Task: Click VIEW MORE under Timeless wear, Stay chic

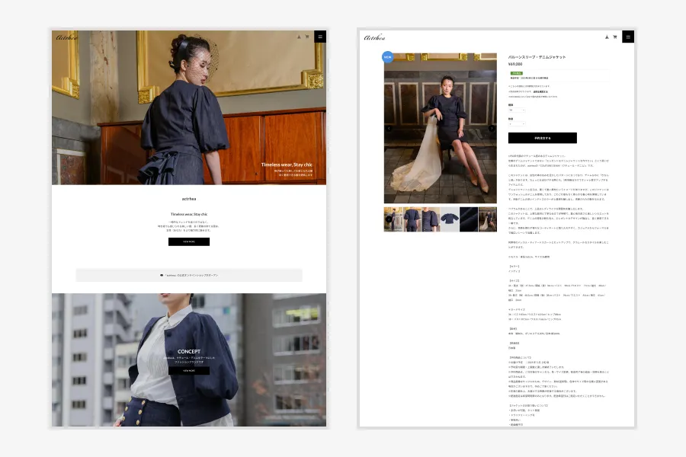Action: tap(189, 241)
